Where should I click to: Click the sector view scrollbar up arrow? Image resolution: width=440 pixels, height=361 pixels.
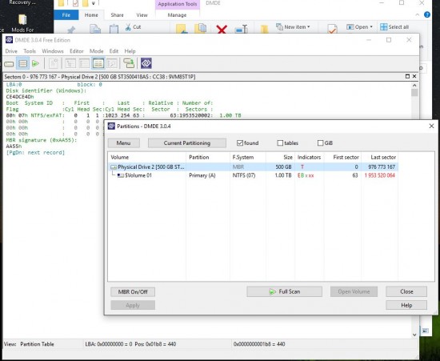tap(414, 85)
